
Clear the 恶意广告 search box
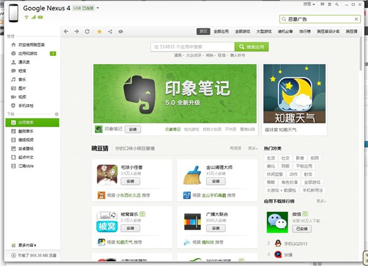[356, 19]
